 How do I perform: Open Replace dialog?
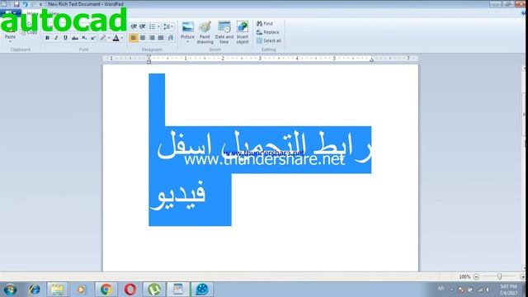(267, 32)
